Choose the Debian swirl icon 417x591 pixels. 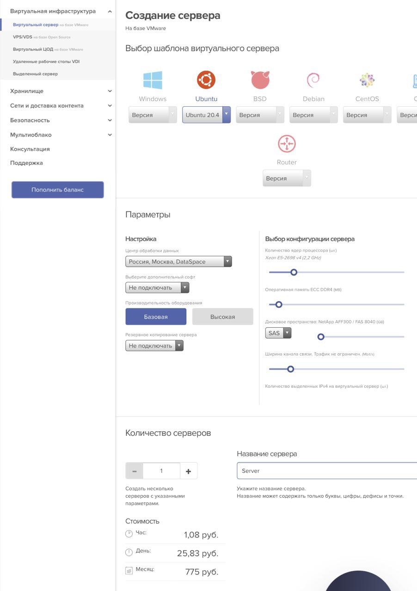click(x=313, y=80)
